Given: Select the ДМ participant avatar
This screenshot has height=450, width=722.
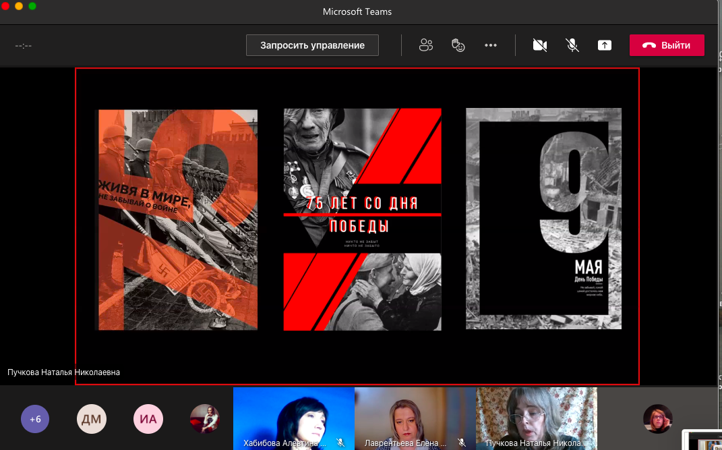Looking at the screenshot, I should tap(92, 419).
